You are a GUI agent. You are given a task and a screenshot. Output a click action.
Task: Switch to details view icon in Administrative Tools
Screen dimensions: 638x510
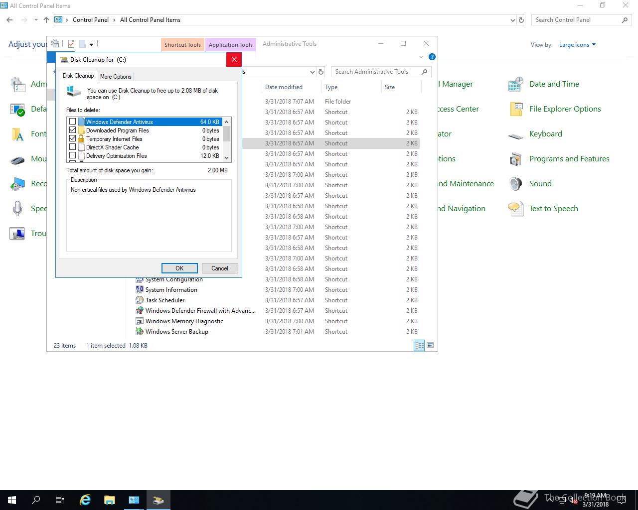419,345
